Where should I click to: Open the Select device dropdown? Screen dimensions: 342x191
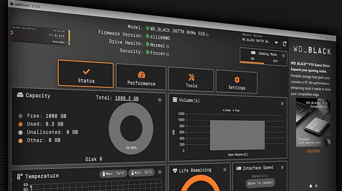pos(260,41)
